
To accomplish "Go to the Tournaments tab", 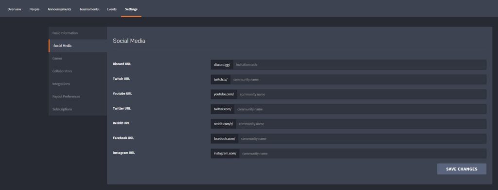I will [x=89, y=9].
